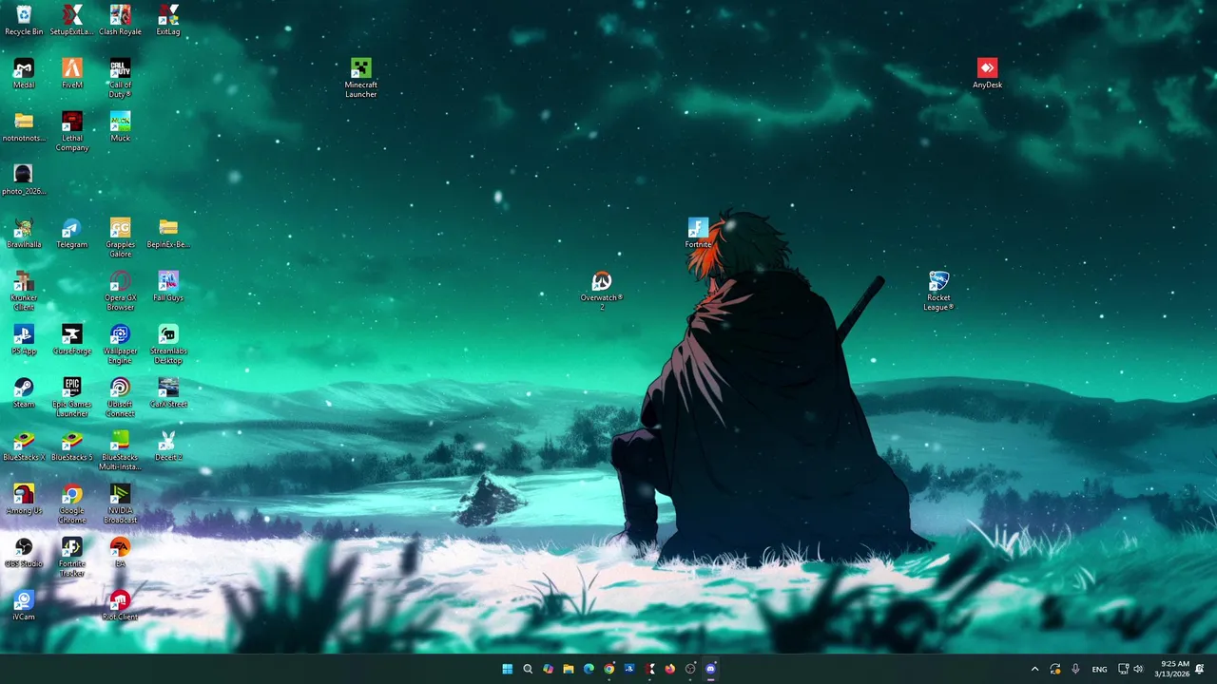Open File Explorer from the taskbar
The image size is (1217, 684).
(x=569, y=669)
